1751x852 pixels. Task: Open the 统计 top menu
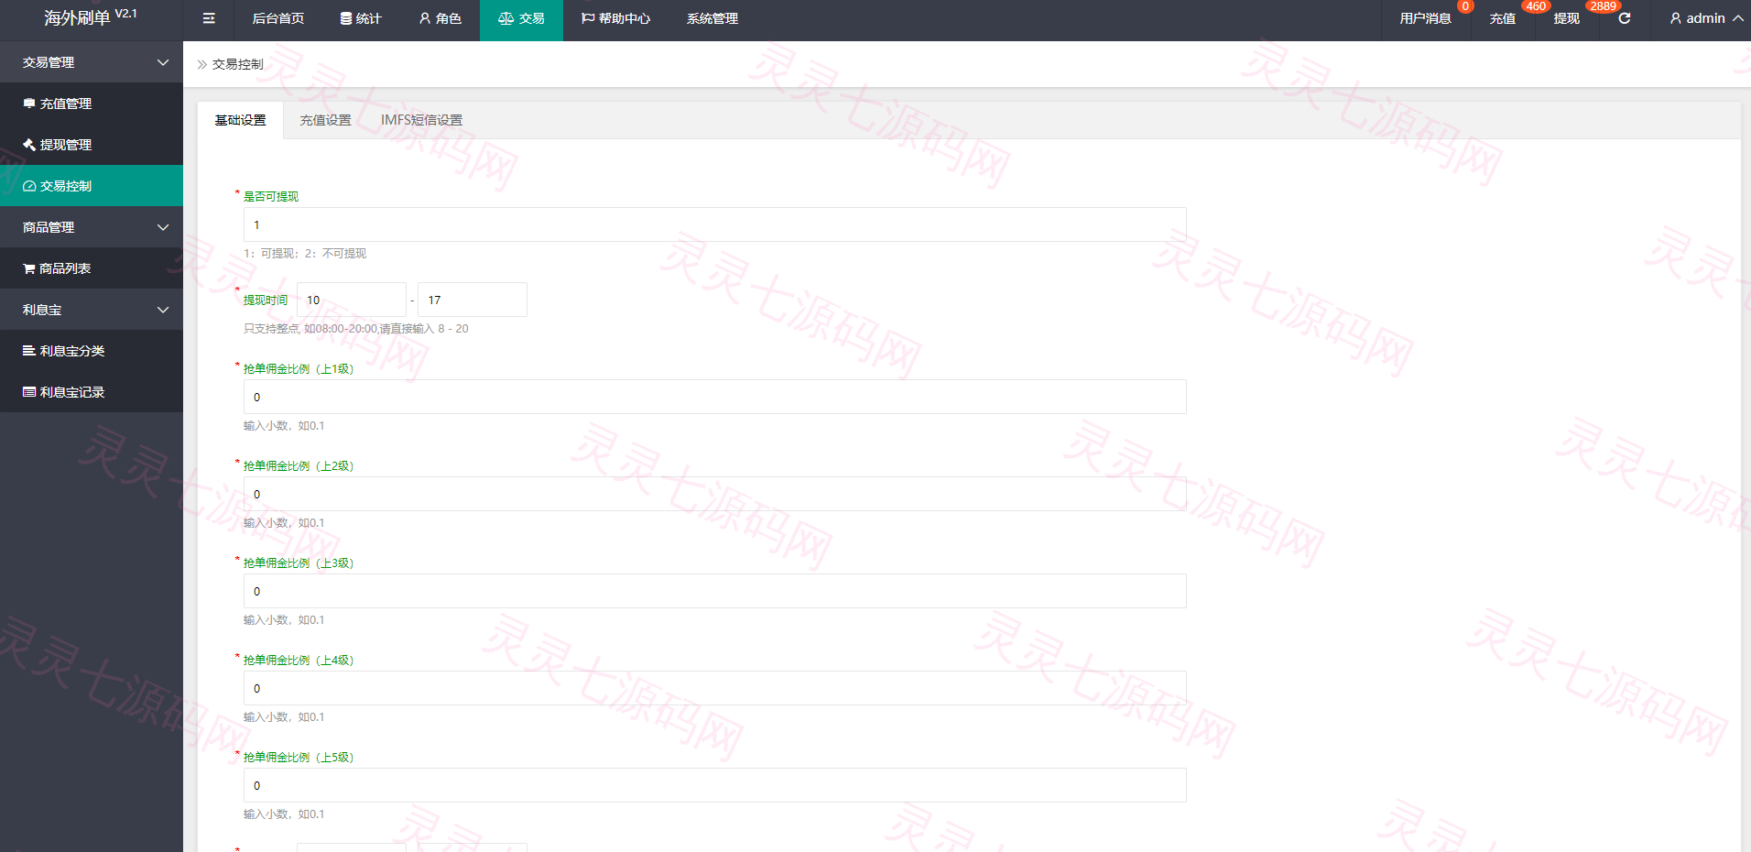[361, 18]
